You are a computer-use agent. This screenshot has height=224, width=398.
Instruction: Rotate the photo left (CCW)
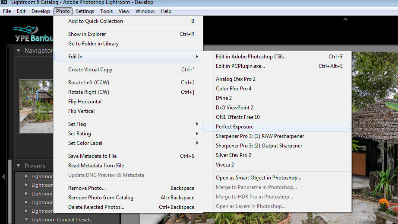pos(89,83)
